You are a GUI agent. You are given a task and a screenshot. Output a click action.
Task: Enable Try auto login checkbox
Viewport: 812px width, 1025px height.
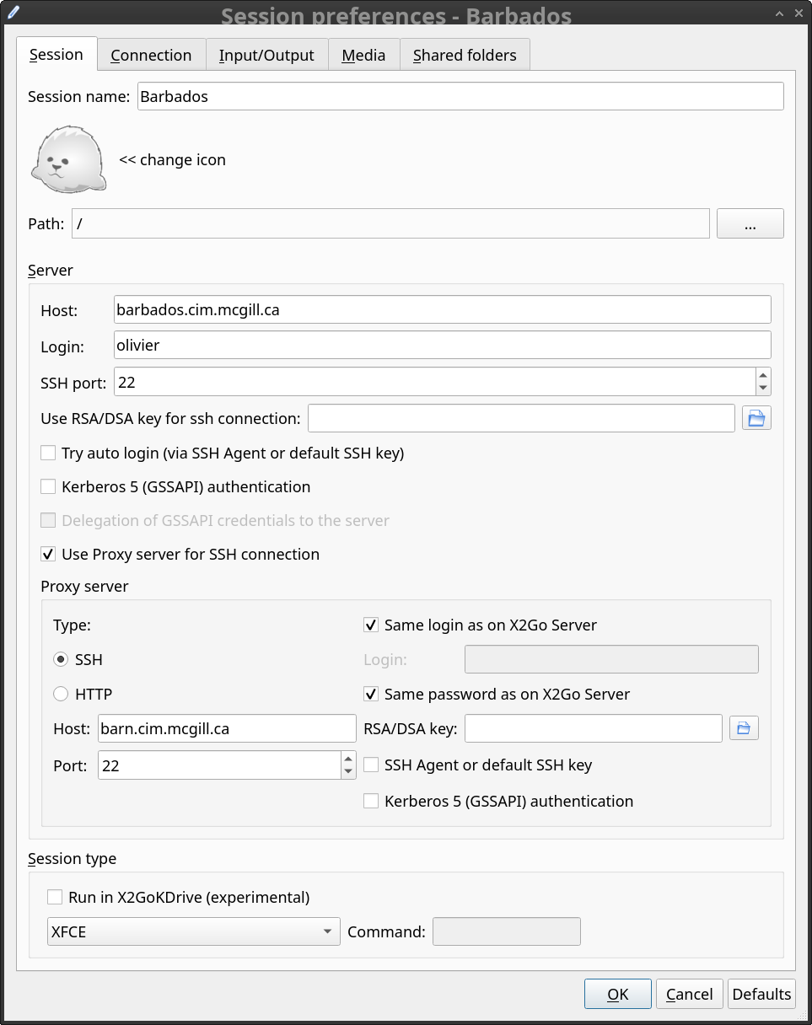tap(49, 453)
